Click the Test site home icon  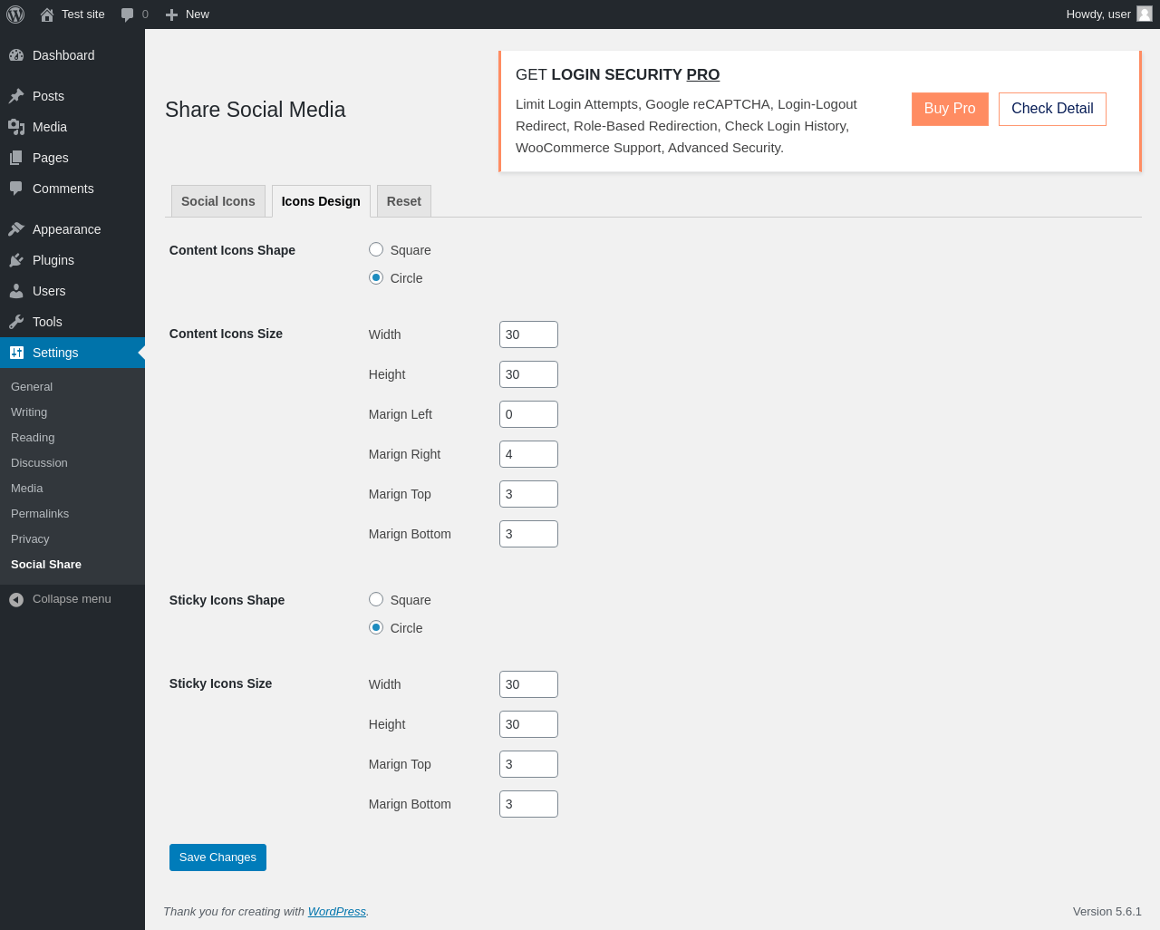pos(47,15)
